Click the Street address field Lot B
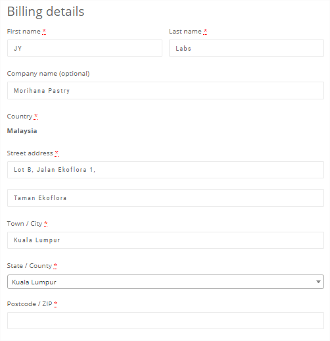The width and height of the screenshot is (330, 341). (x=166, y=170)
